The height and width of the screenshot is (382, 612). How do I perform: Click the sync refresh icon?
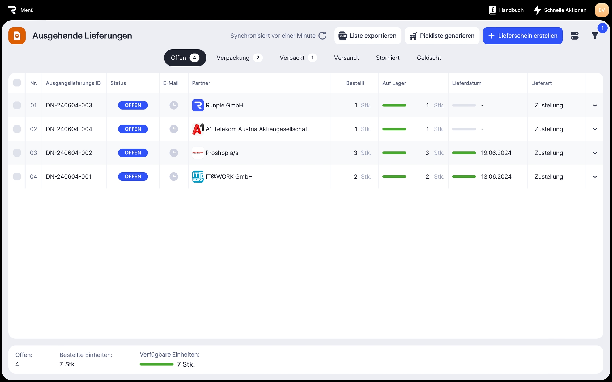322,36
